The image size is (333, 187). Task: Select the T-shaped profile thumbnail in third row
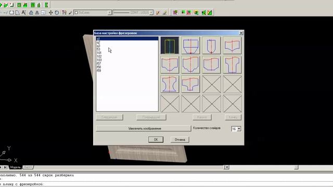(190, 84)
